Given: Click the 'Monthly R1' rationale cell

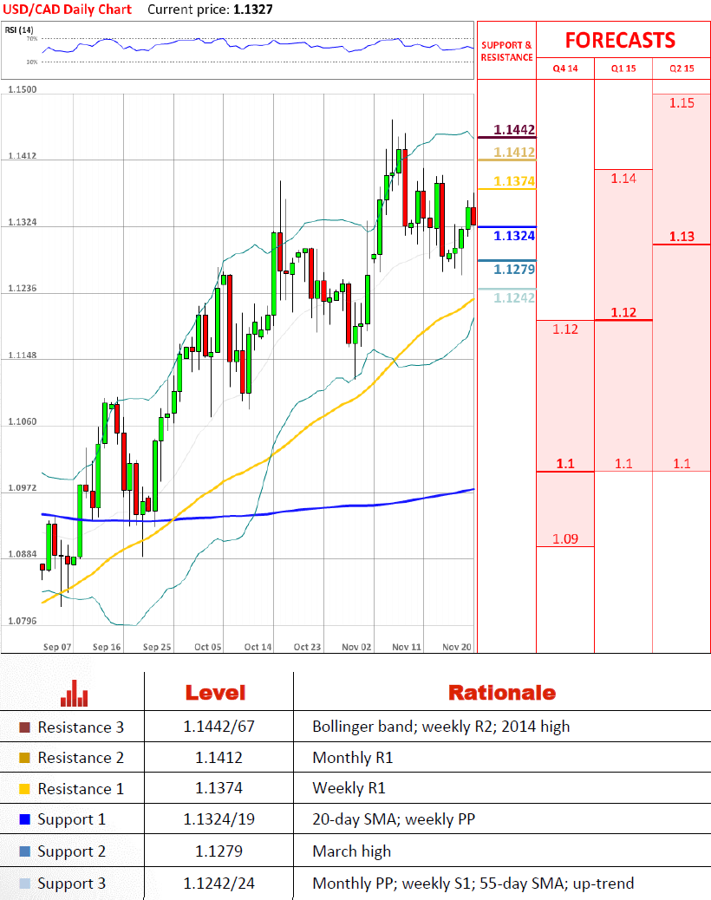Looking at the screenshot, I should pyautogui.click(x=352, y=758).
